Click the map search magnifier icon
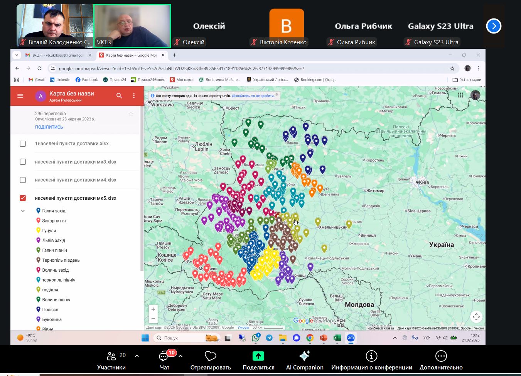Viewport: 521px width, 376px height. [119, 96]
